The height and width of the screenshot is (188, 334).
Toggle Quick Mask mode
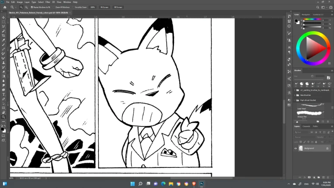coord(3,136)
